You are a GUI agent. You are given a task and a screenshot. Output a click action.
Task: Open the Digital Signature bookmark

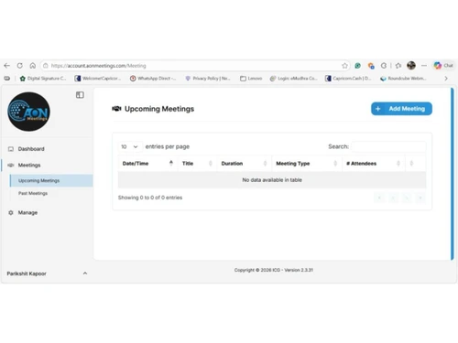pos(43,79)
